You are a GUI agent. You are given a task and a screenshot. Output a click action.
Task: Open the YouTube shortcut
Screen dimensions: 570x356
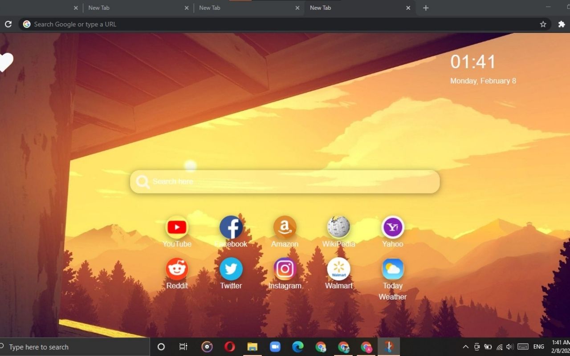pos(177,227)
